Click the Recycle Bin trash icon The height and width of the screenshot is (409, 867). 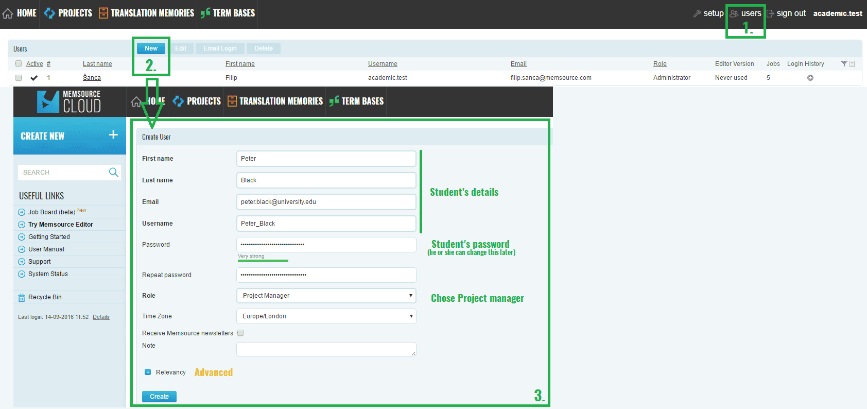(22, 297)
